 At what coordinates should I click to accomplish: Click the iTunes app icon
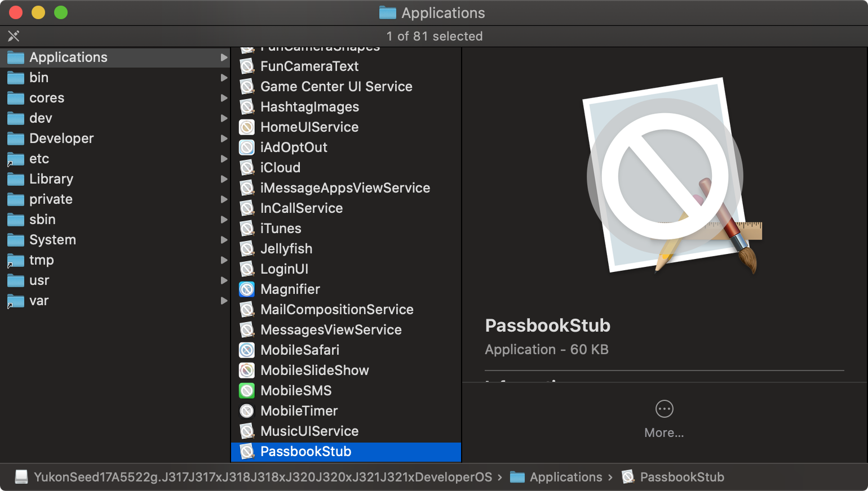[247, 229]
